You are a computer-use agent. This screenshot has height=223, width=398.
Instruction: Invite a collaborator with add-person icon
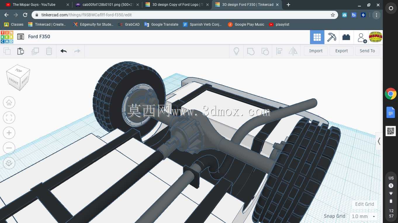click(362, 38)
